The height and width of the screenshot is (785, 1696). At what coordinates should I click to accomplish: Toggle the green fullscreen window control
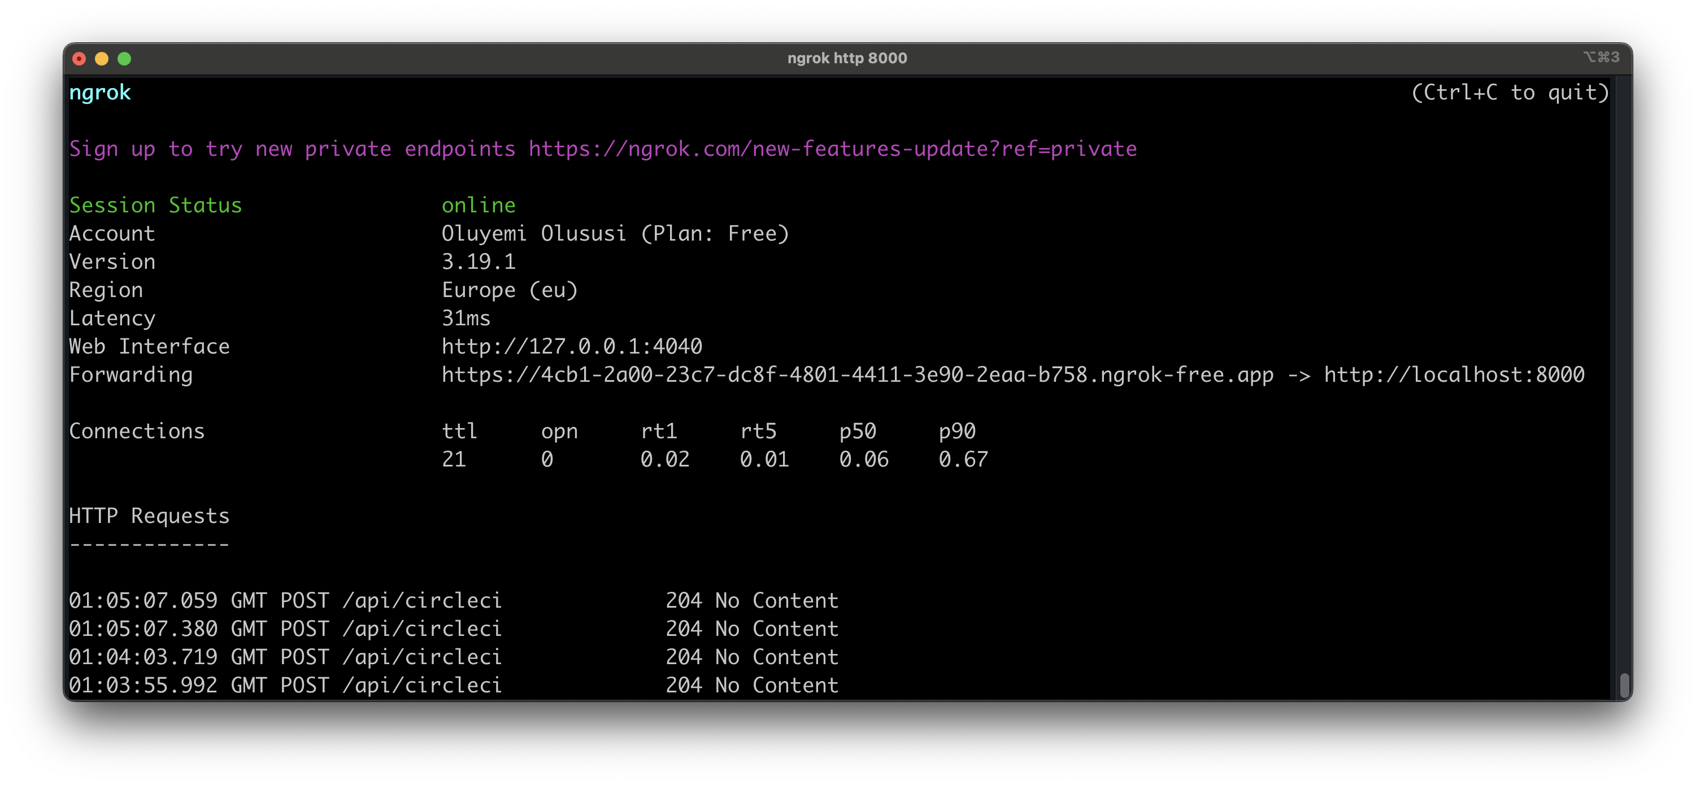[125, 59]
